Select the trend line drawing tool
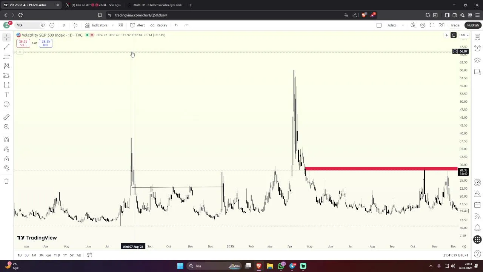The width and height of the screenshot is (483, 272). 6,47
